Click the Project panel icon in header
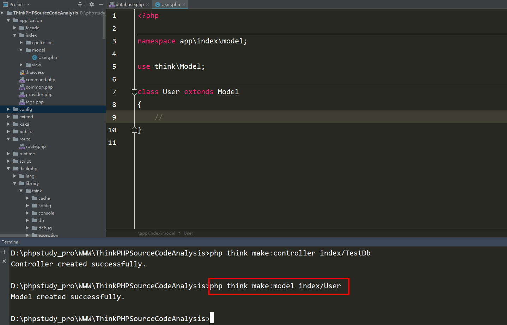The height and width of the screenshot is (325, 507). tap(5, 5)
